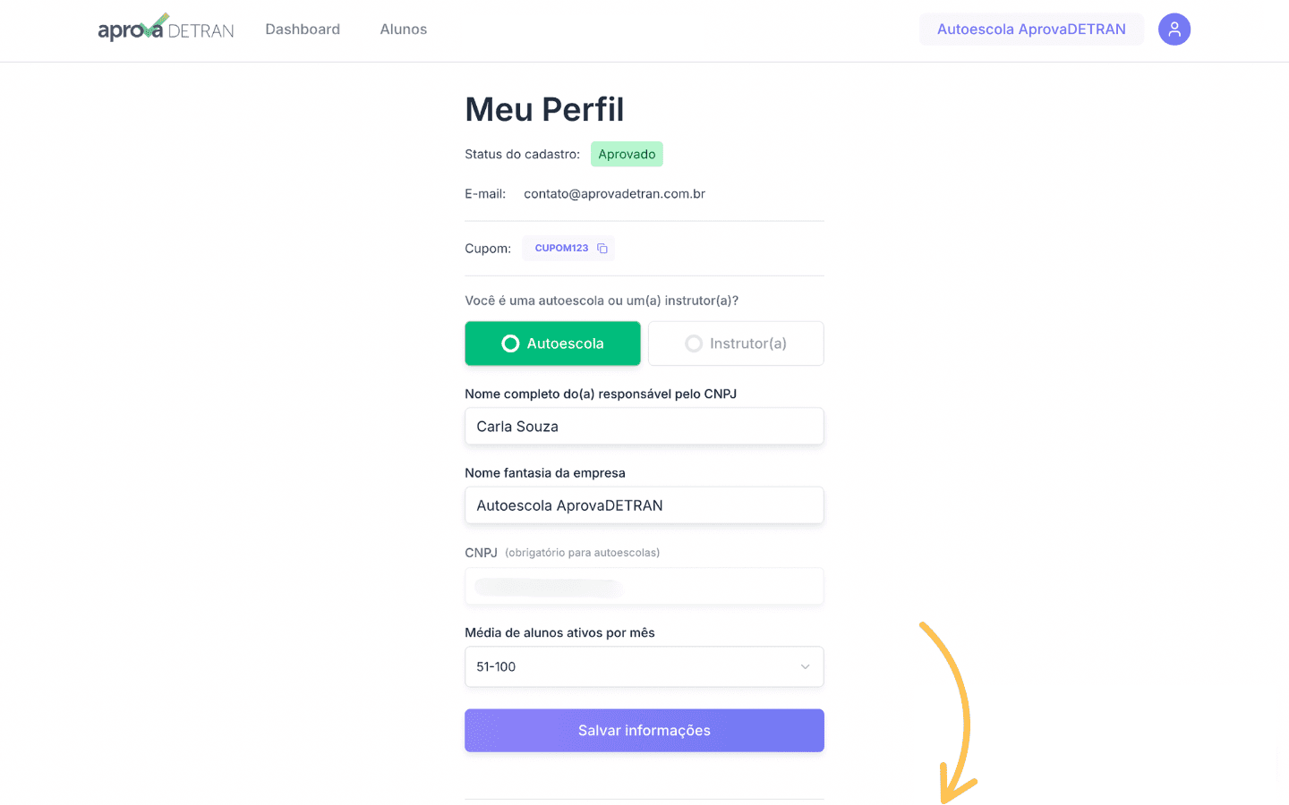1289x805 pixels.
Task: Focus the Nome fantasia da empresa field
Action: coord(644,505)
